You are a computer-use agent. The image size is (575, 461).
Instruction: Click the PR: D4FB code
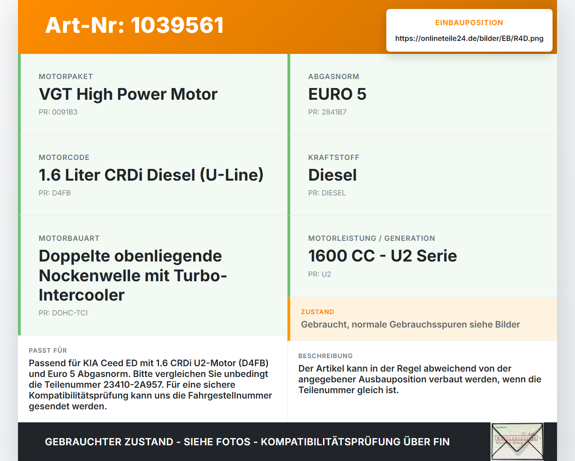[54, 193]
